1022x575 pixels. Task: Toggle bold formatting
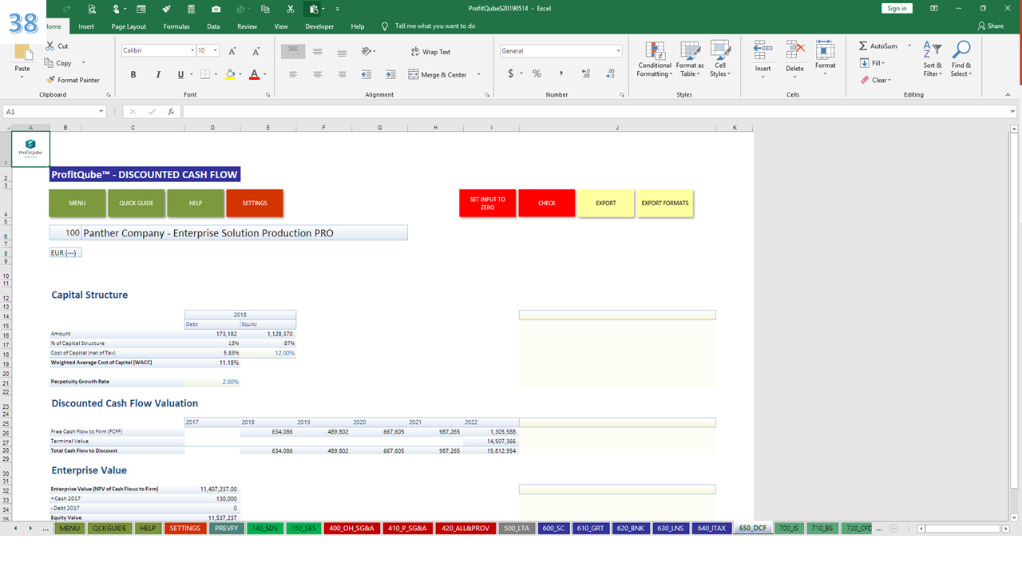click(x=133, y=74)
